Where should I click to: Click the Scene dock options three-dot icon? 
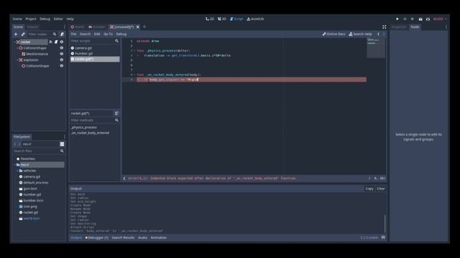[65, 27]
